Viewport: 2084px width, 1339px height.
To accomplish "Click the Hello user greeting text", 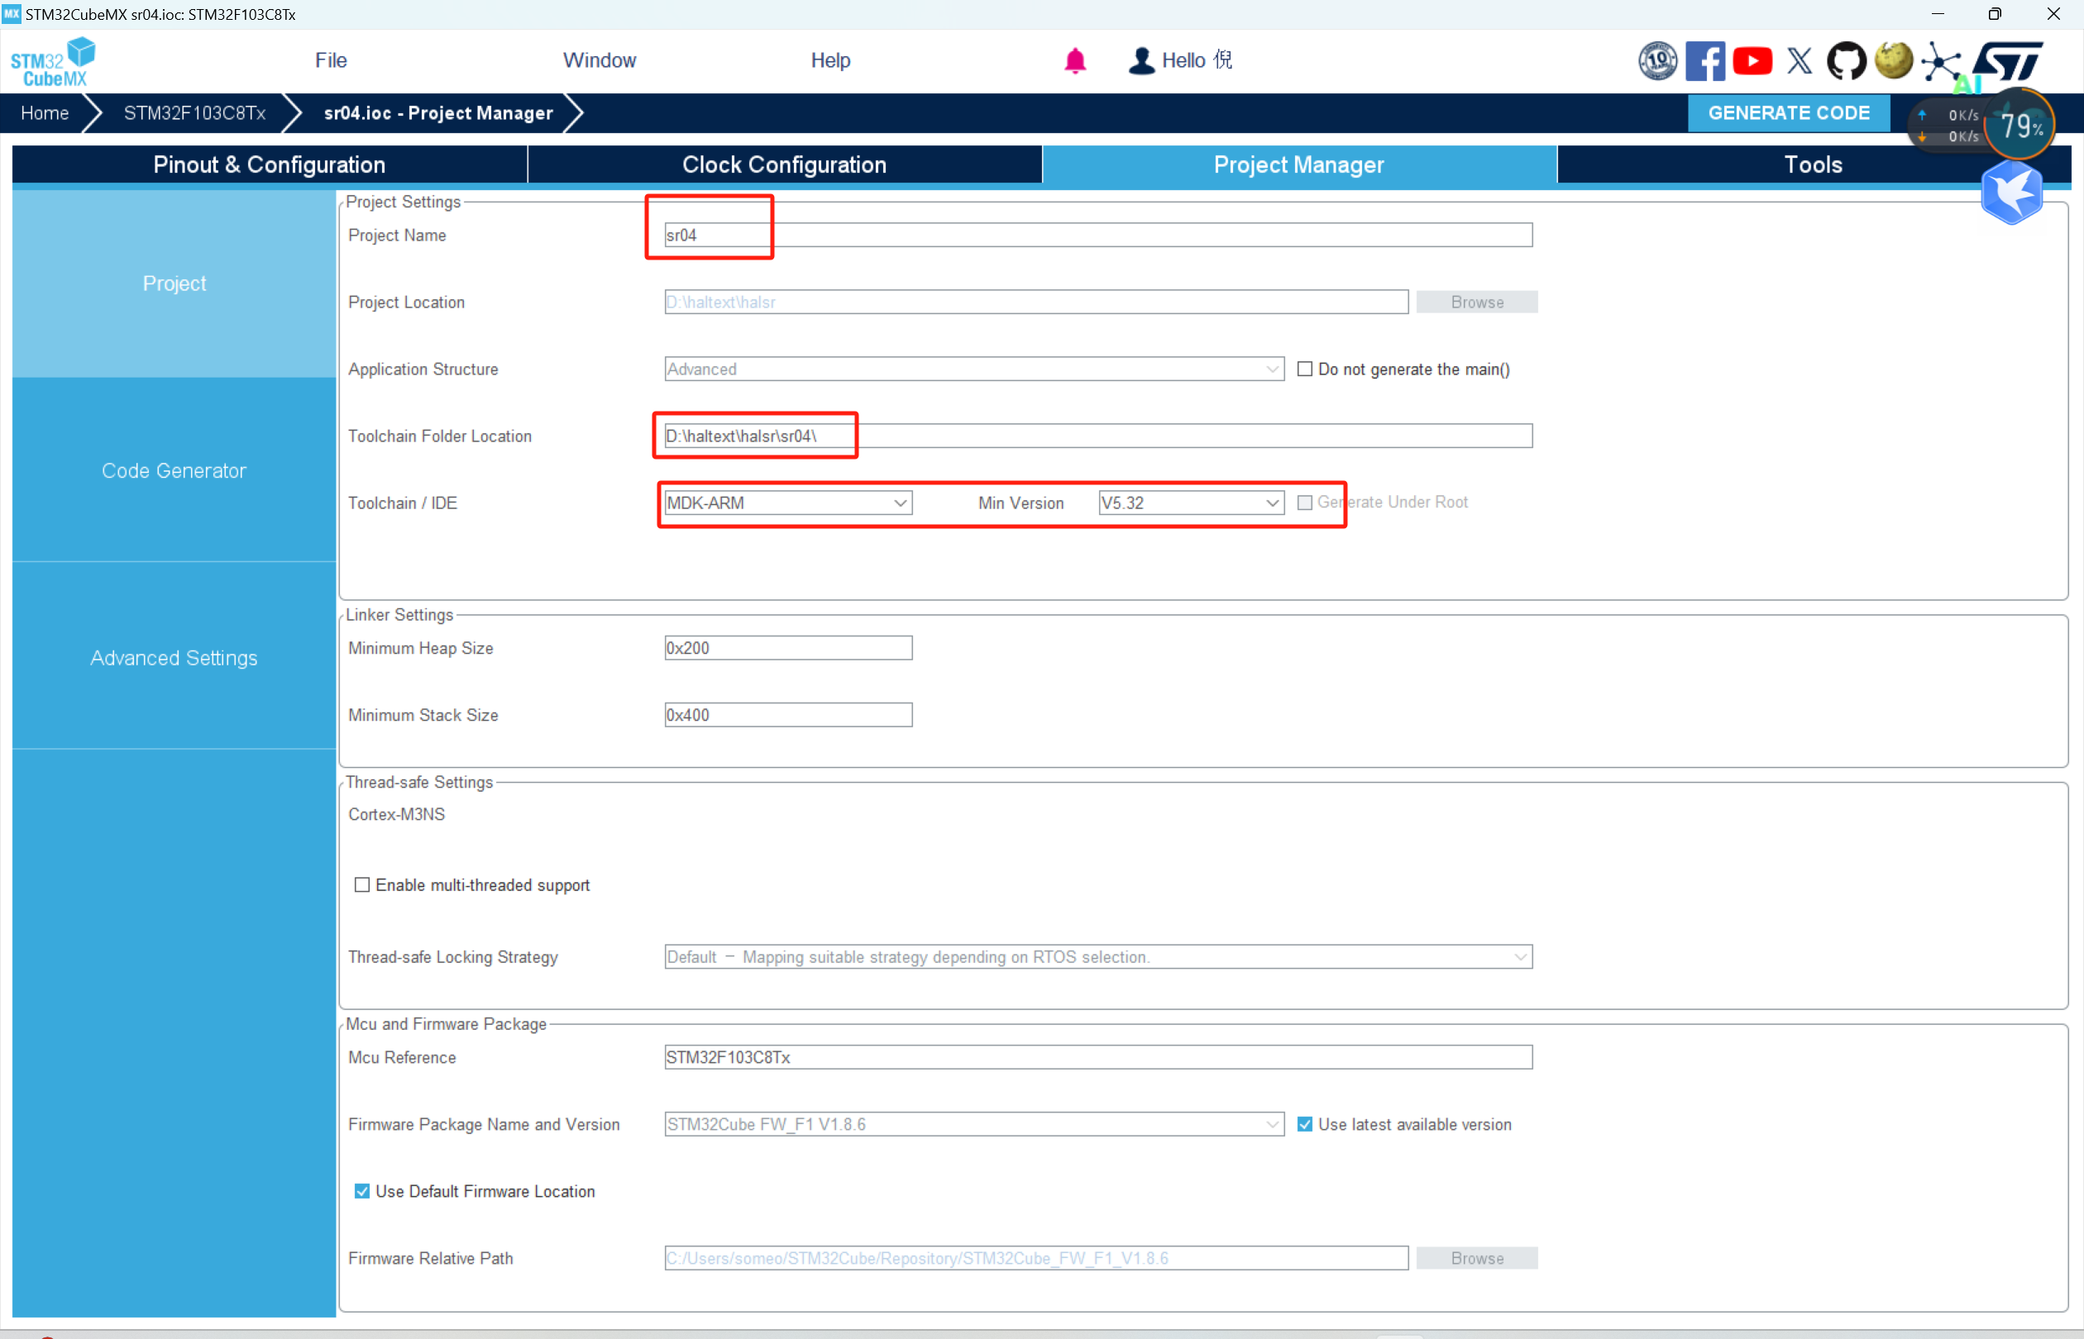I will [x=1197, y=60].
